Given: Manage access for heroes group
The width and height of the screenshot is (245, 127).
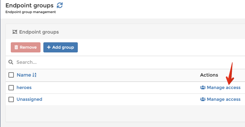Looking at the screenshot, I should tap(220, 87).
